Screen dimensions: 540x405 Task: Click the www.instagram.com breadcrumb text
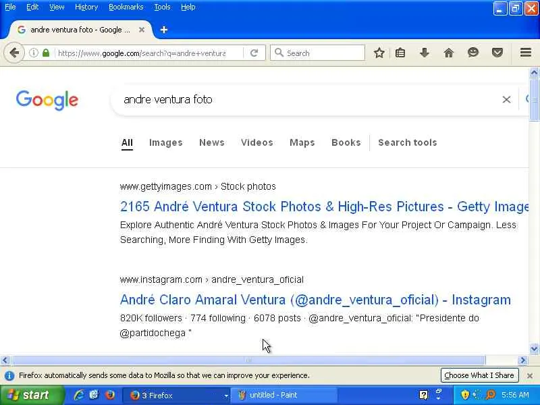(x=161, y=279)
